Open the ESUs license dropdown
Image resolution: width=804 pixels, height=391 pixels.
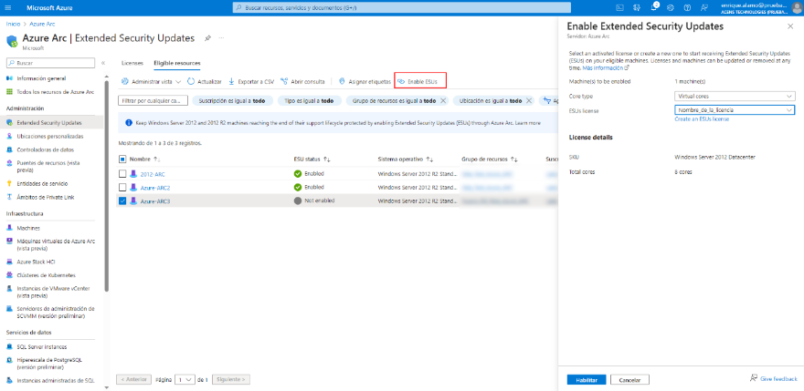tap(735, 110)
